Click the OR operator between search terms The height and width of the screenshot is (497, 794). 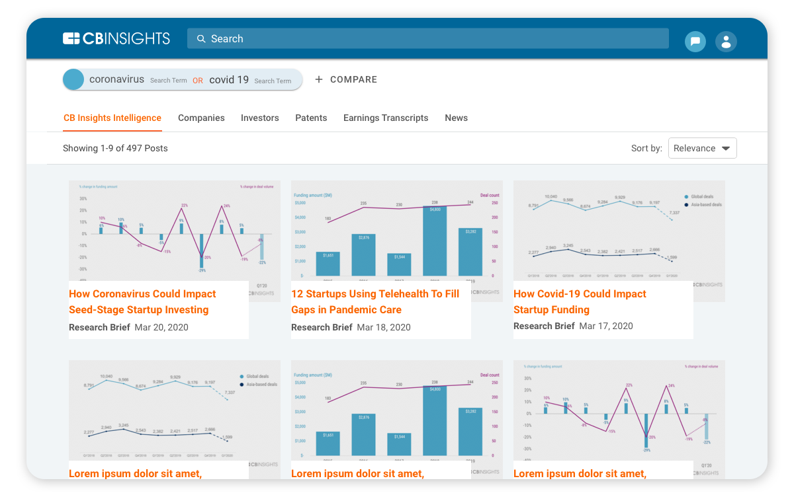[x=198, y=81]
